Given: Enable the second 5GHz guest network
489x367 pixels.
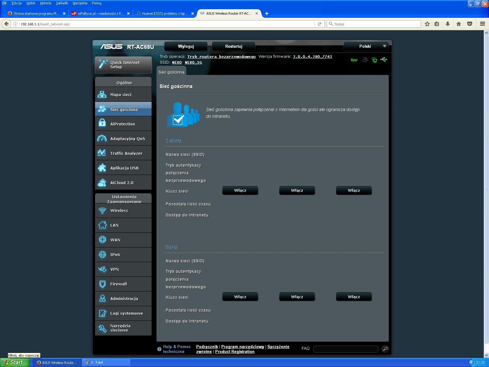Looking at the screenshot, I should (x=297, y=297).
